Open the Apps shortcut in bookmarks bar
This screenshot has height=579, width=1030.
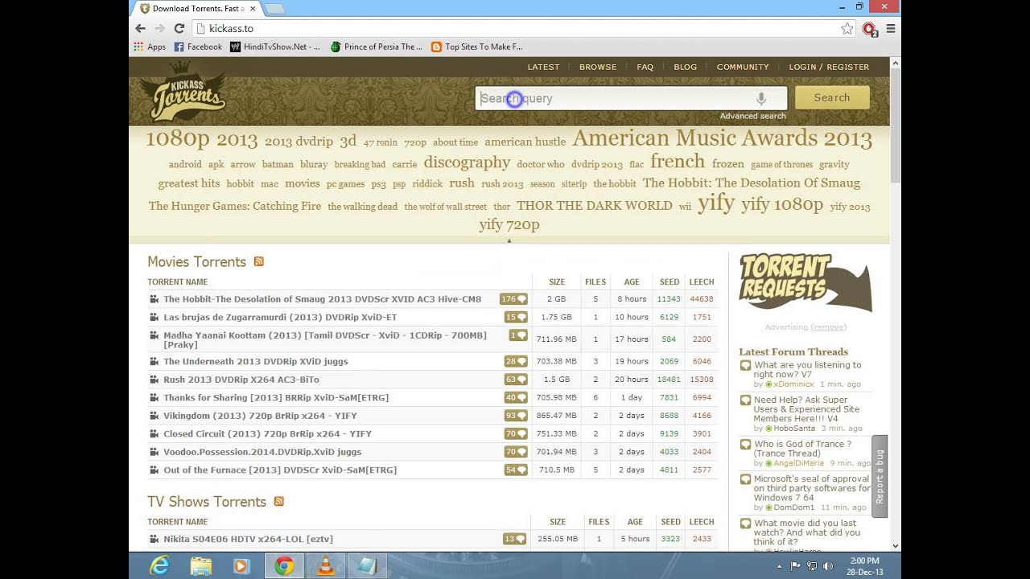click(x=150, y=47)
